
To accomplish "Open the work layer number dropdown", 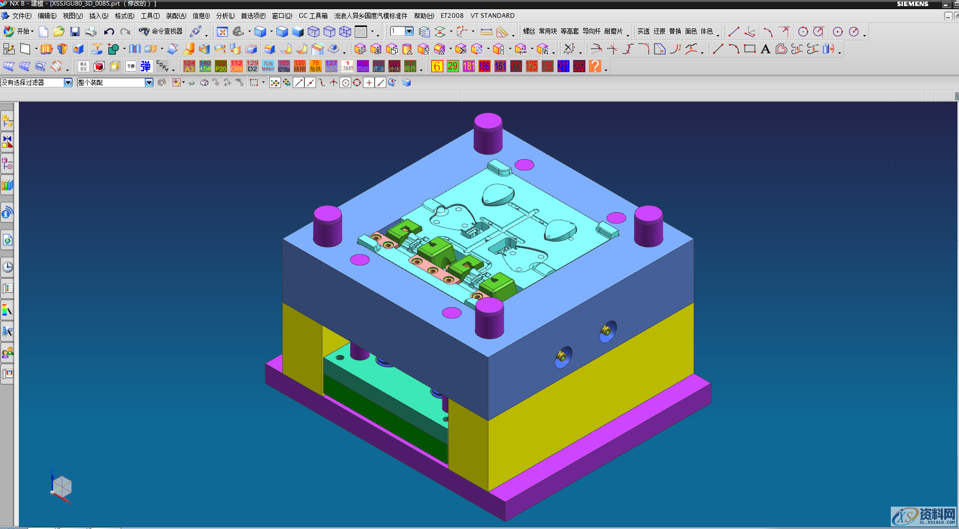I will click(x=409, y=32).
